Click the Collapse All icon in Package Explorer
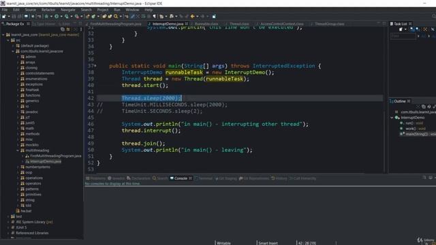The height and width of the screenshot is (245, 436). pyautogui.click(x=63, y=29)
